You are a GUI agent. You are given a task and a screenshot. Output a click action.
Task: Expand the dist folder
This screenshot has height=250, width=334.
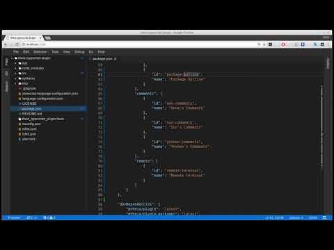[x=15, y=63]
